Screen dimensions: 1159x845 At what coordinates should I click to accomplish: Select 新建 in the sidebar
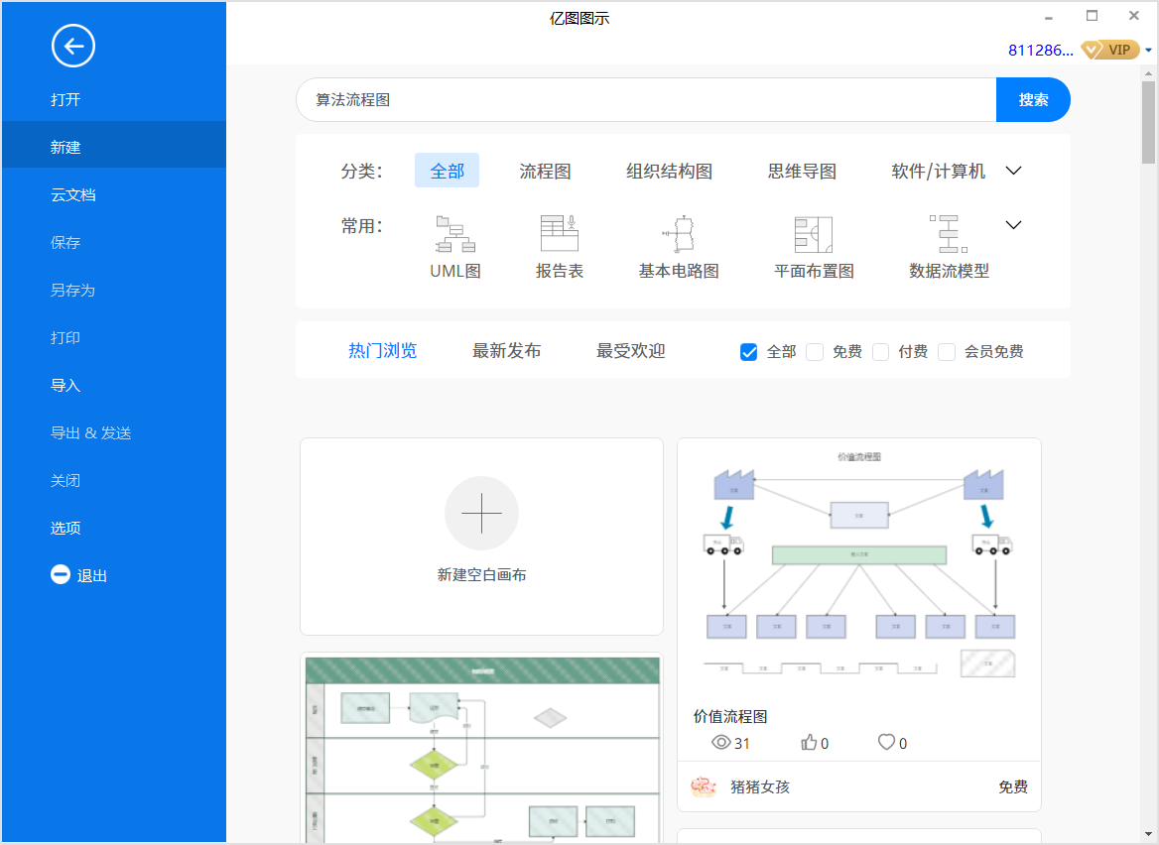(x=114, y=147)
